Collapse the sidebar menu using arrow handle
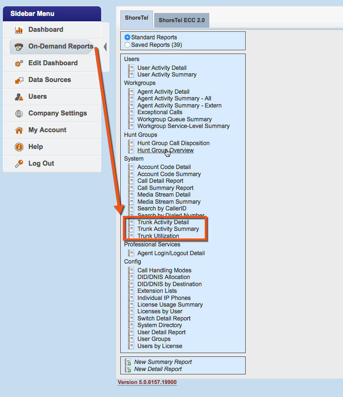The height and width of the screenshot is (397, 343). tap(105, 47)
